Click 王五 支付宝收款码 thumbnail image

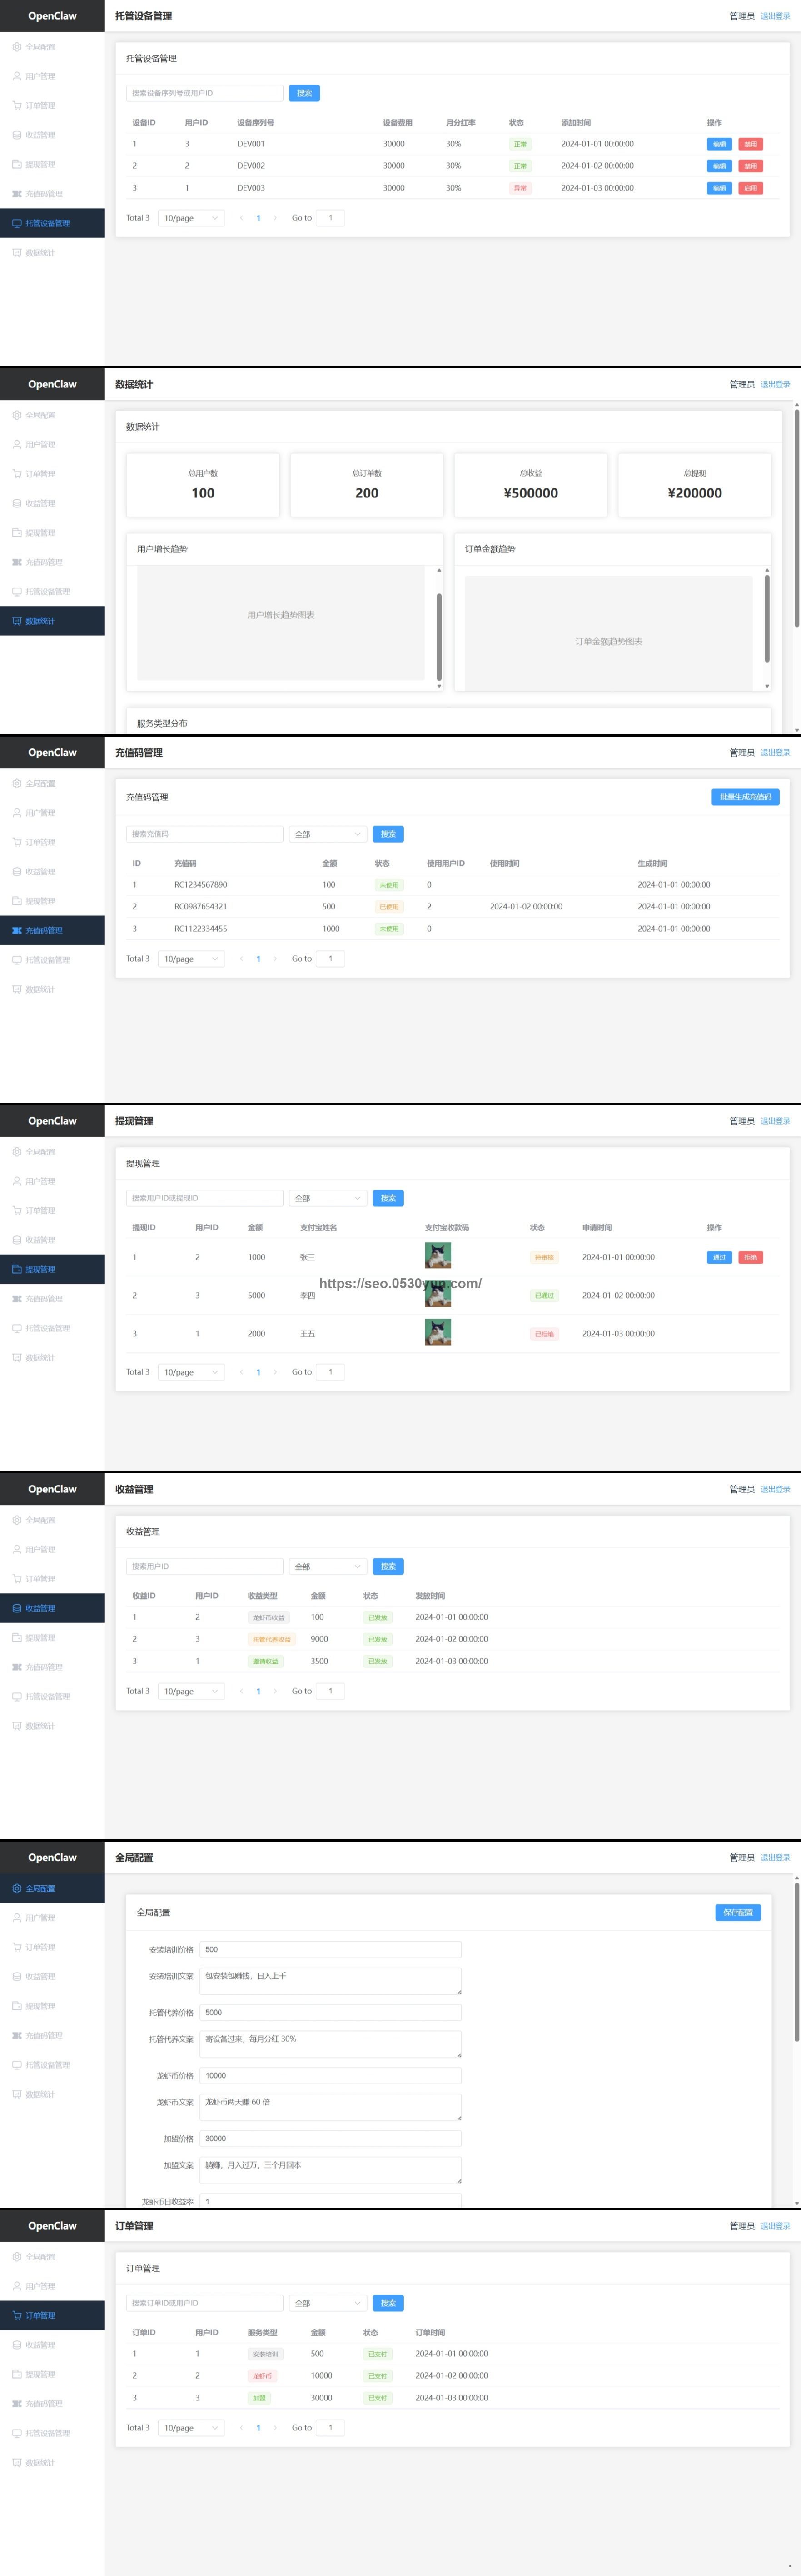click(x=438, y=1332)
